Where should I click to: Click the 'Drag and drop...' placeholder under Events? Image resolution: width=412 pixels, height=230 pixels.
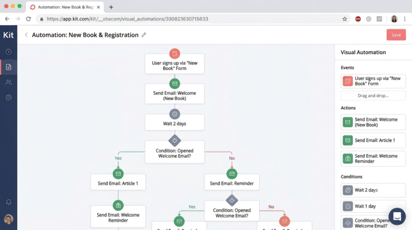[373, 95]
